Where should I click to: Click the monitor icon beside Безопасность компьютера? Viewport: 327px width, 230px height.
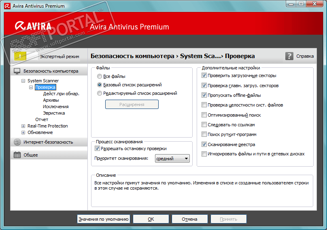[17, 71]
